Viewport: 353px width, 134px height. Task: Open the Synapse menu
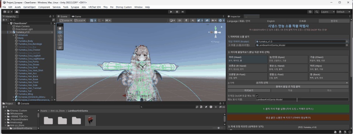point(75,7)
